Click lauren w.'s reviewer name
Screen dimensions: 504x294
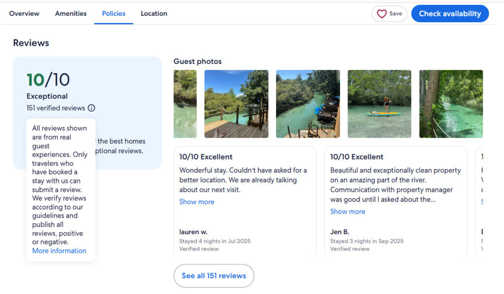pyautogui.click(x=192, y=232)
